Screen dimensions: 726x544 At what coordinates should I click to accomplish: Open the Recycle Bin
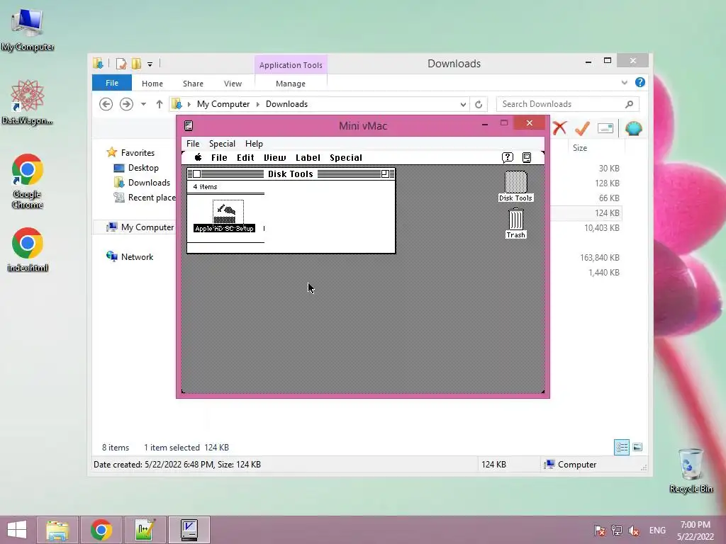(x=691, y=470)
